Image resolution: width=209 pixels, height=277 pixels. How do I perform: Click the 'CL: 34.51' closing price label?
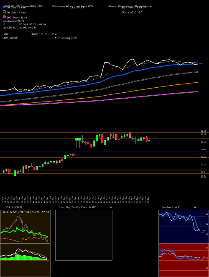click(77, 8)
